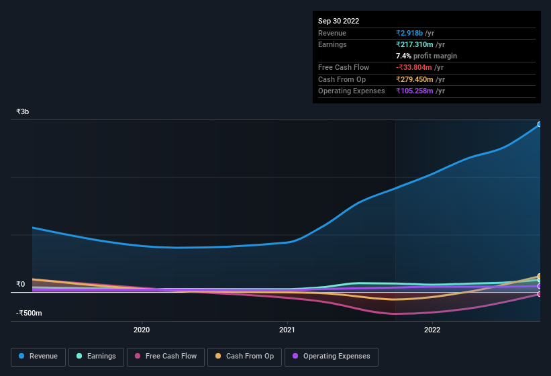
Task: Click the ₹217.310m earnings value
Action: [414, 44]
